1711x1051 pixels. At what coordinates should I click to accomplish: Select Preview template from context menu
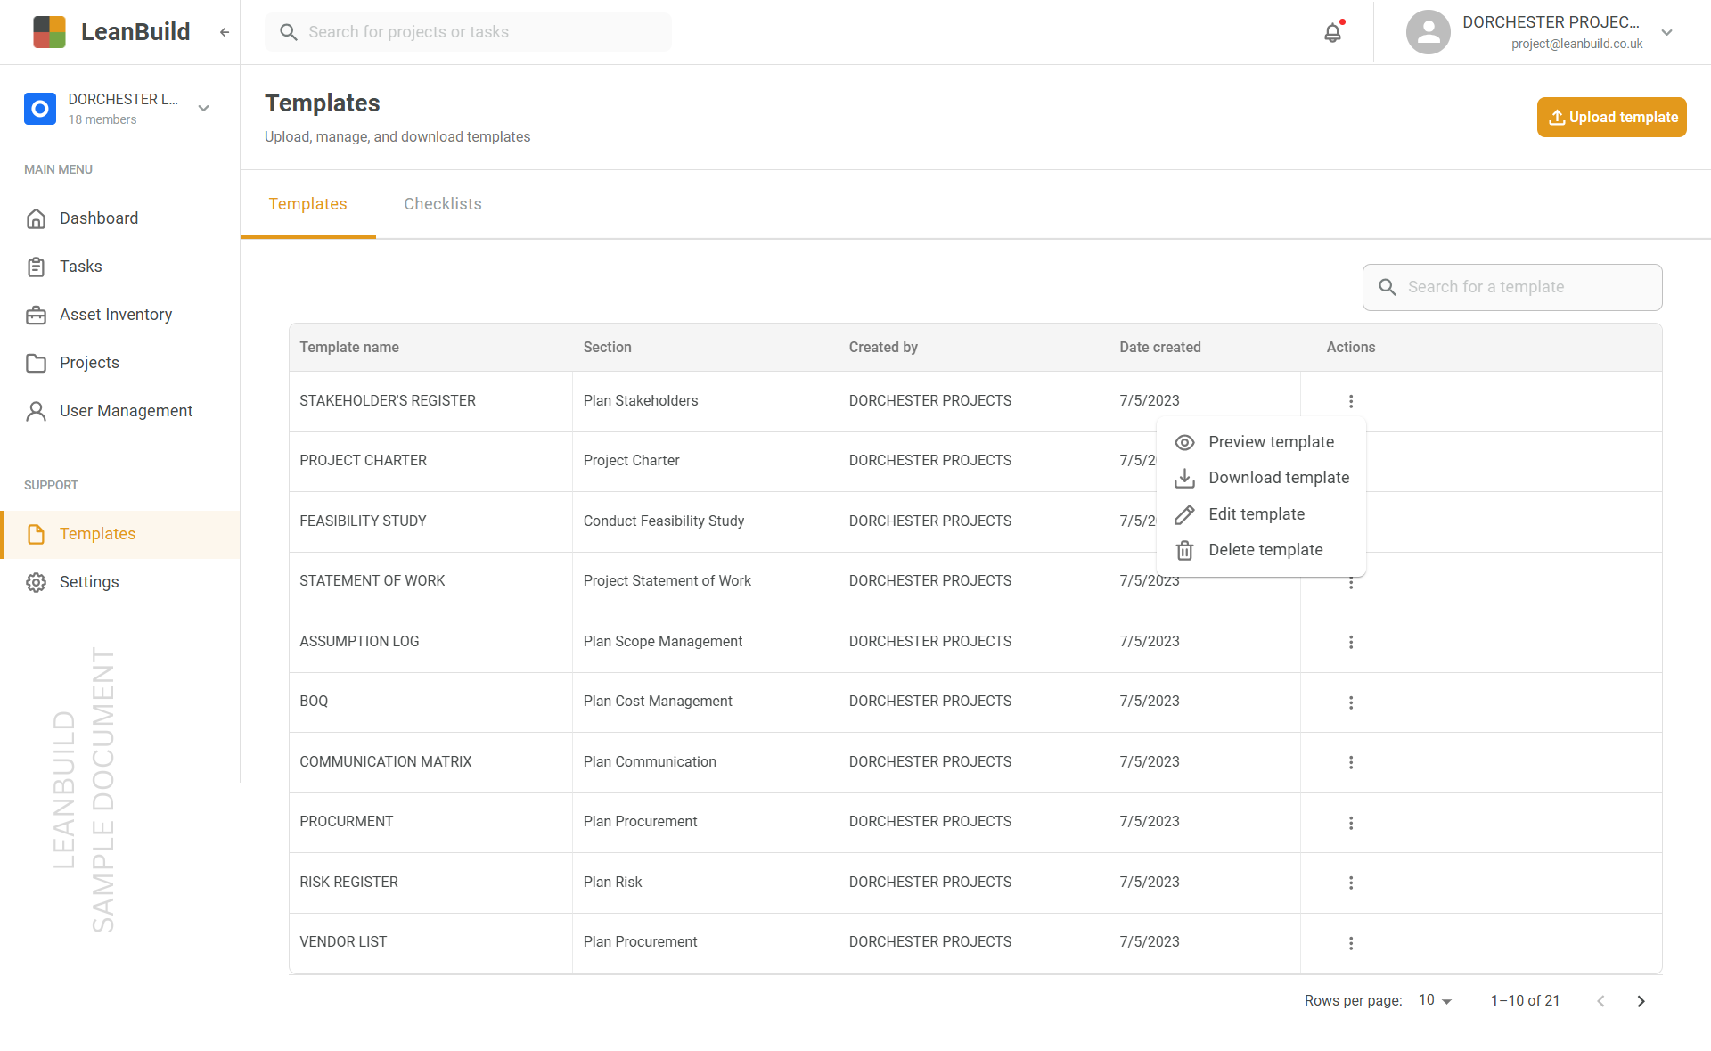point(1270,442)
